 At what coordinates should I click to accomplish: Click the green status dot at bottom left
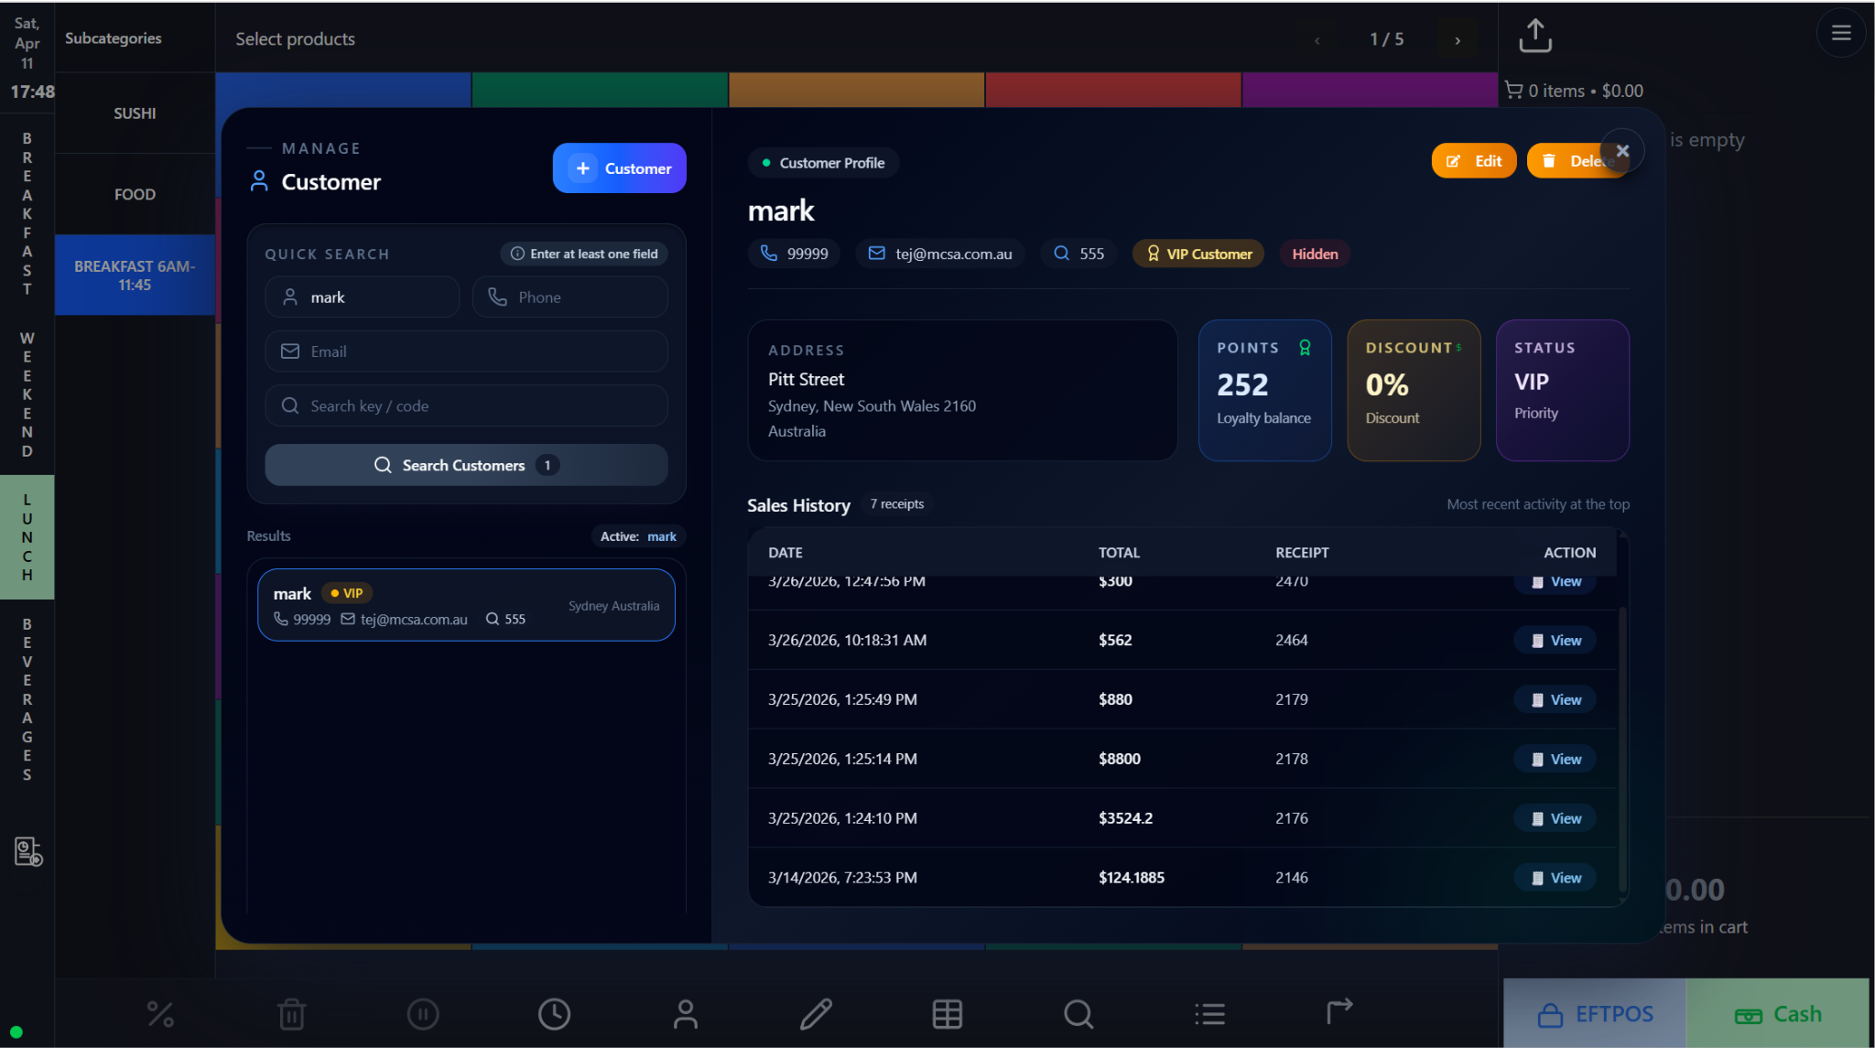click(16, 1032)
